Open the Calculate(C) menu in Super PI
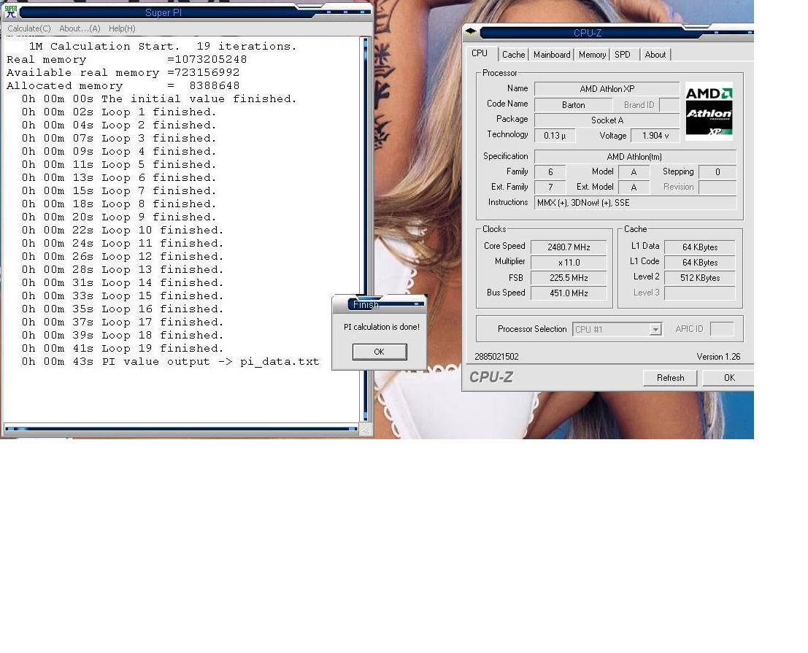 tap(29, 29)
